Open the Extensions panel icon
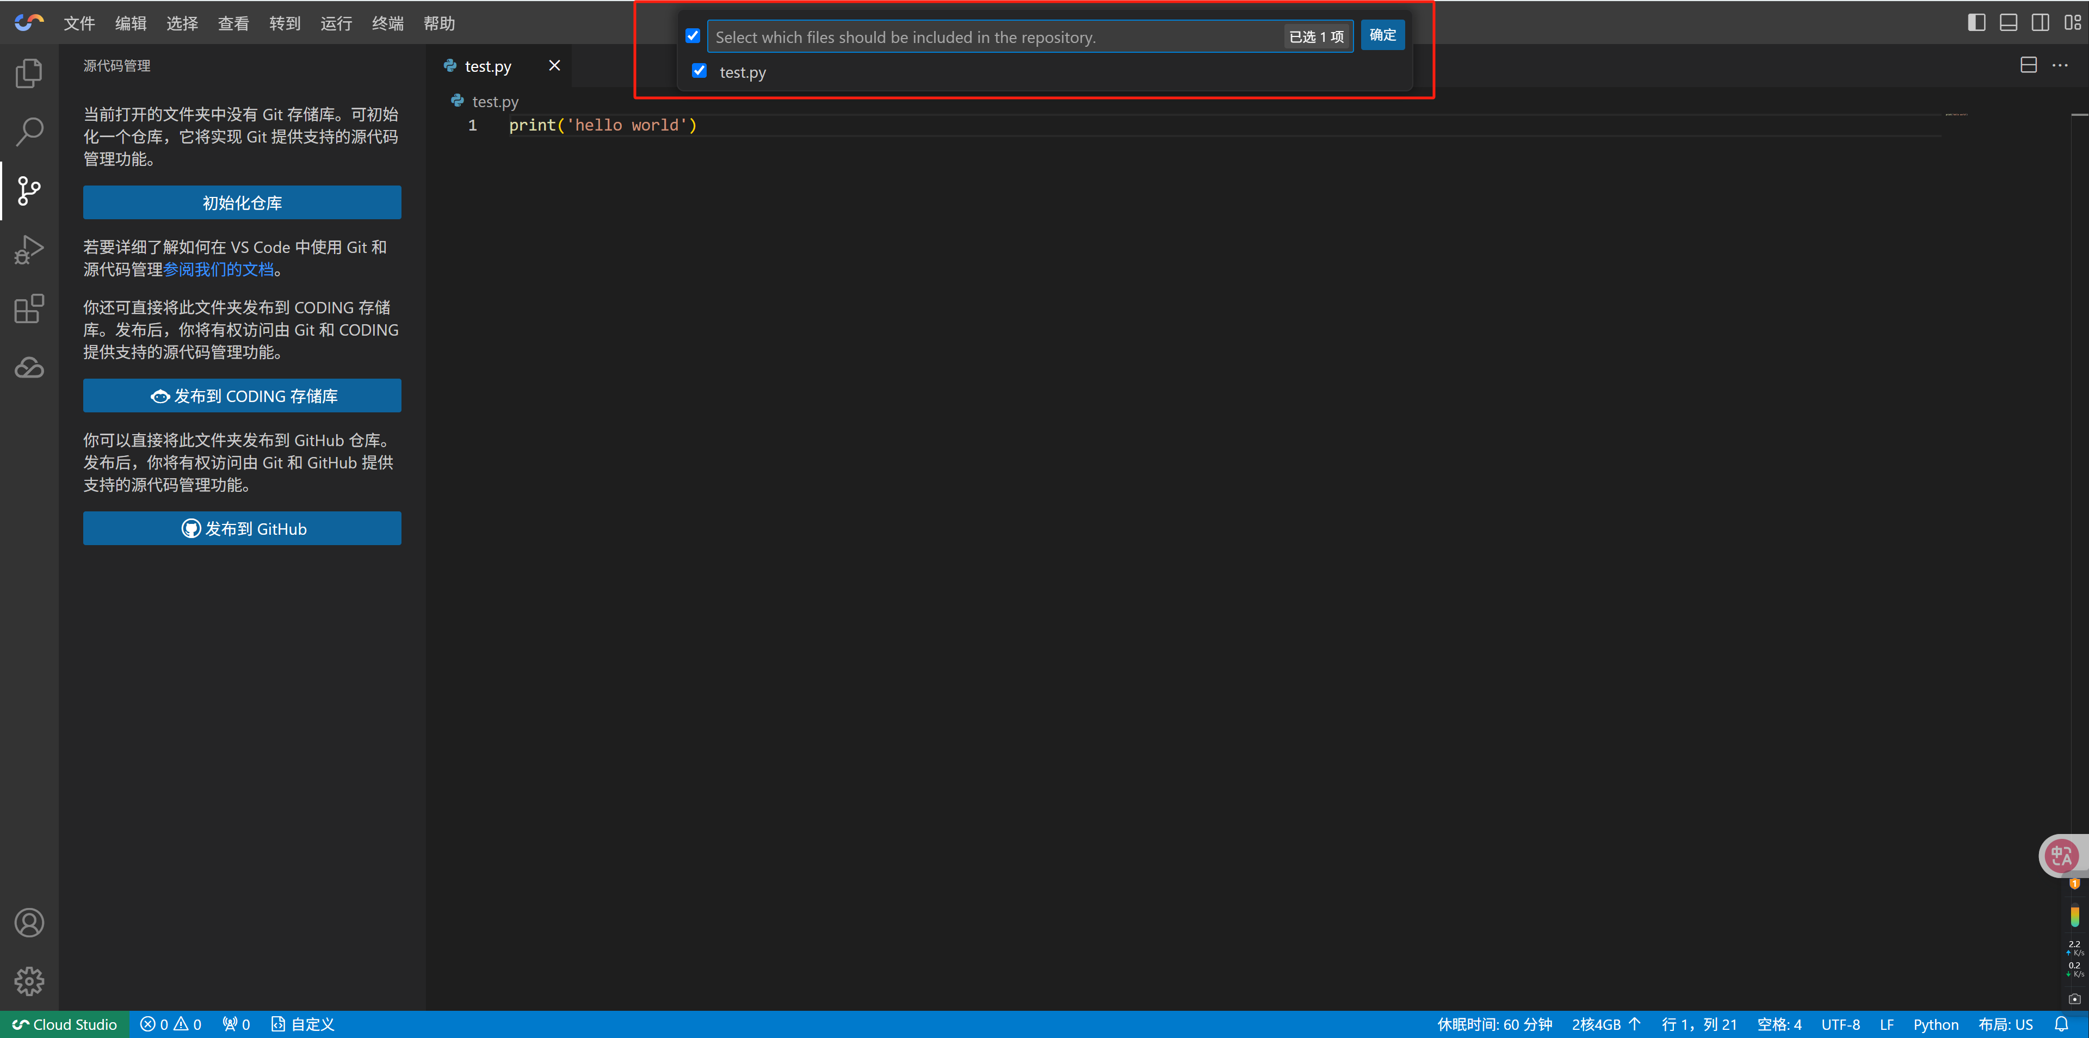This screenshot has width=2089, height=1038. (x=29, y=309)
